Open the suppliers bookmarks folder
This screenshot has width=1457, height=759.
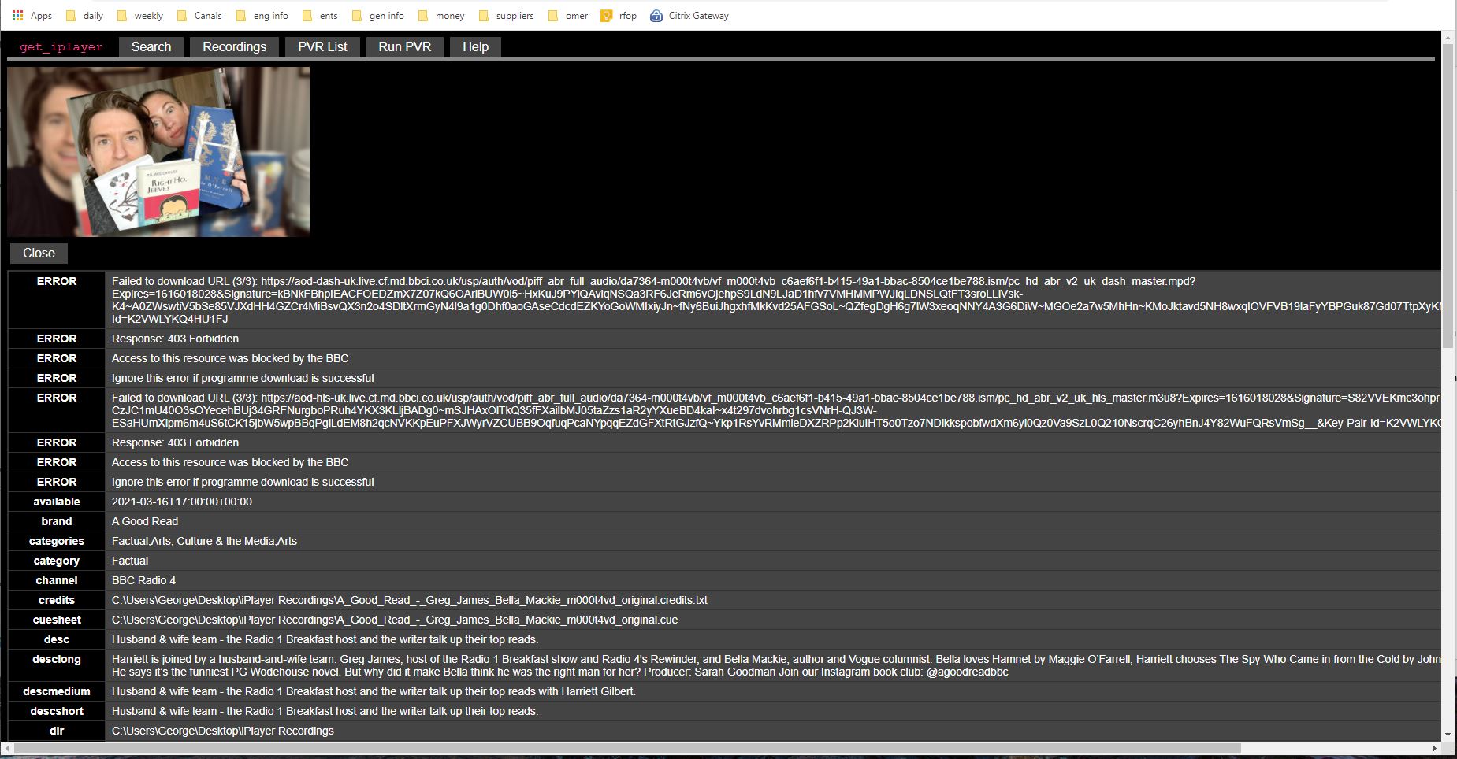point(514,15)
